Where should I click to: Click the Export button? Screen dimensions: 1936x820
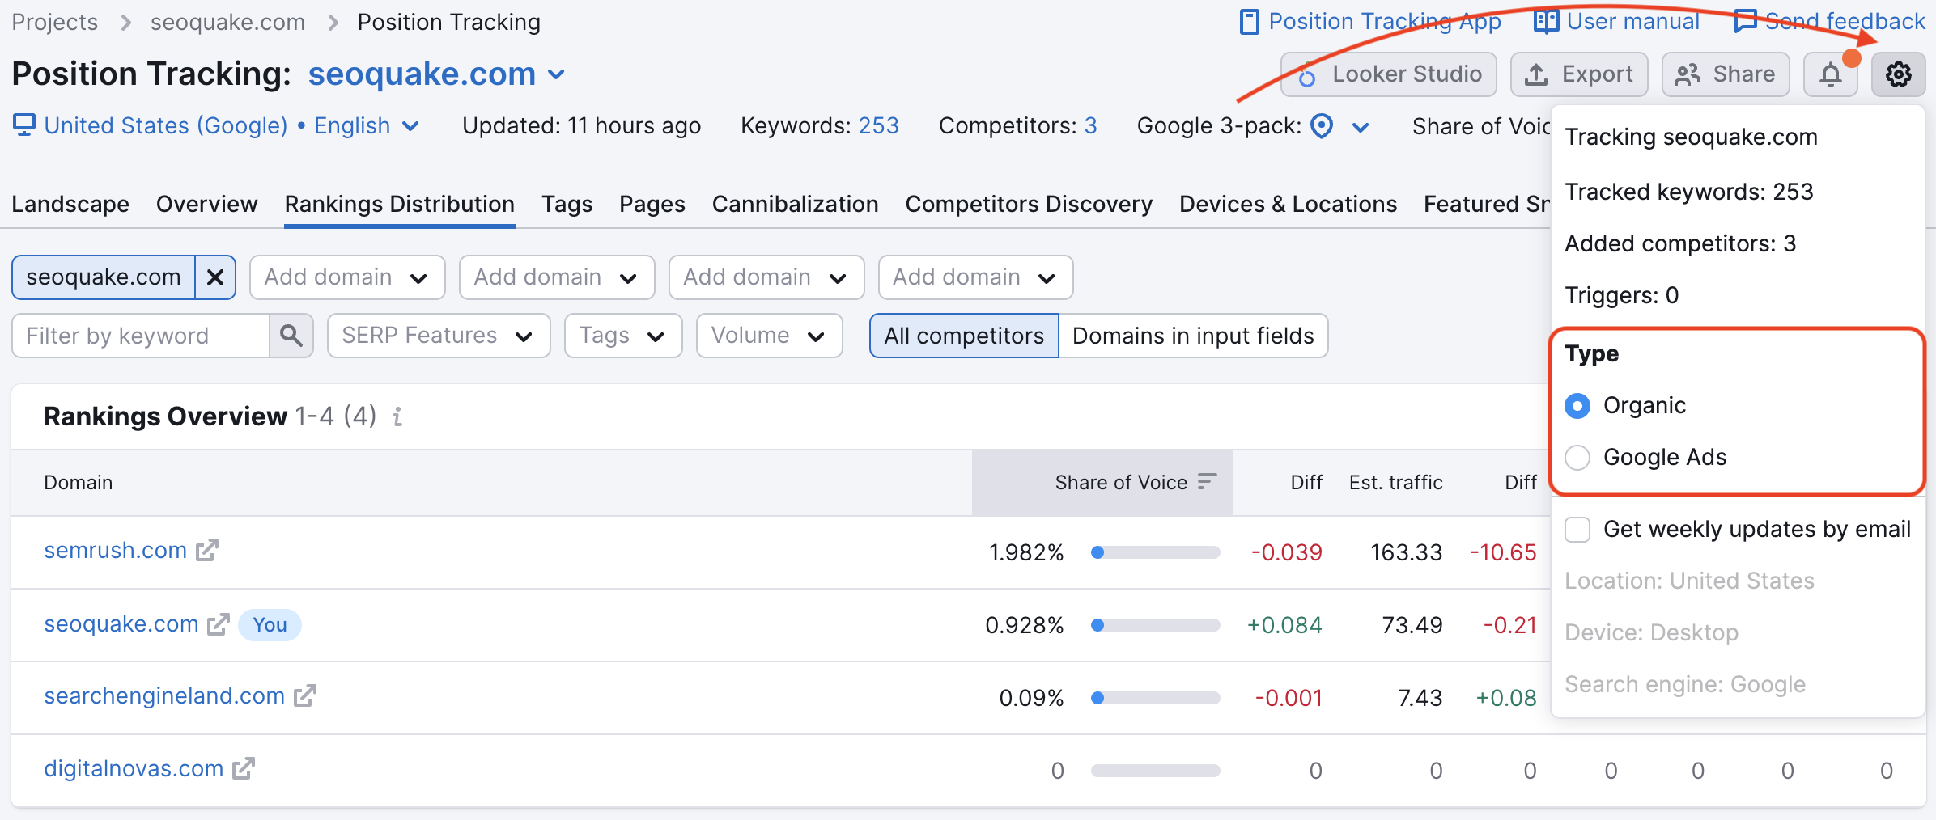point(1579,74)
